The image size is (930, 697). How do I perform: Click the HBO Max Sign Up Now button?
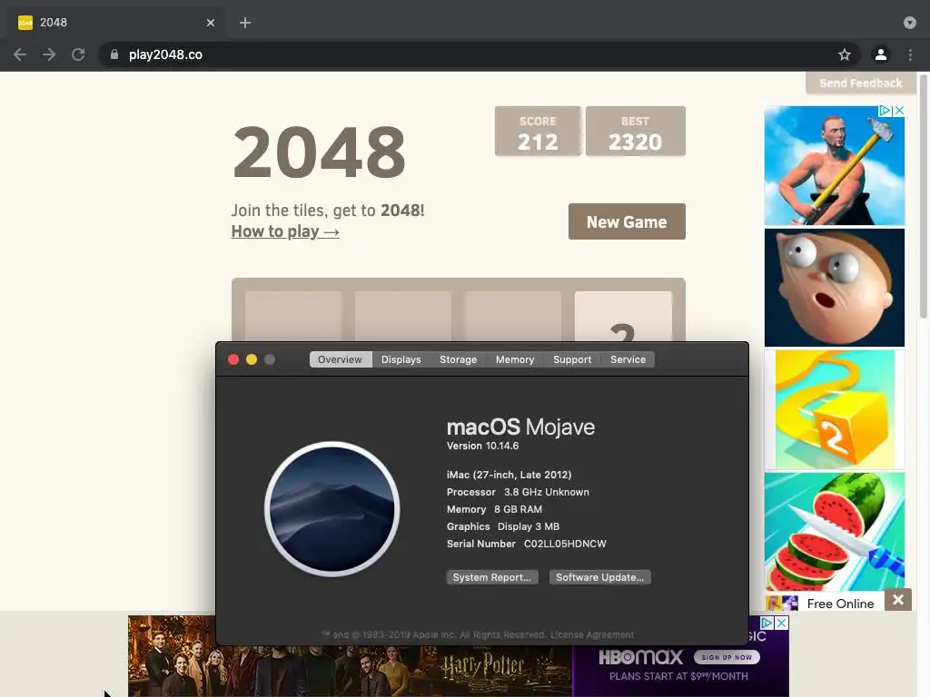click(x=727, y=657)
